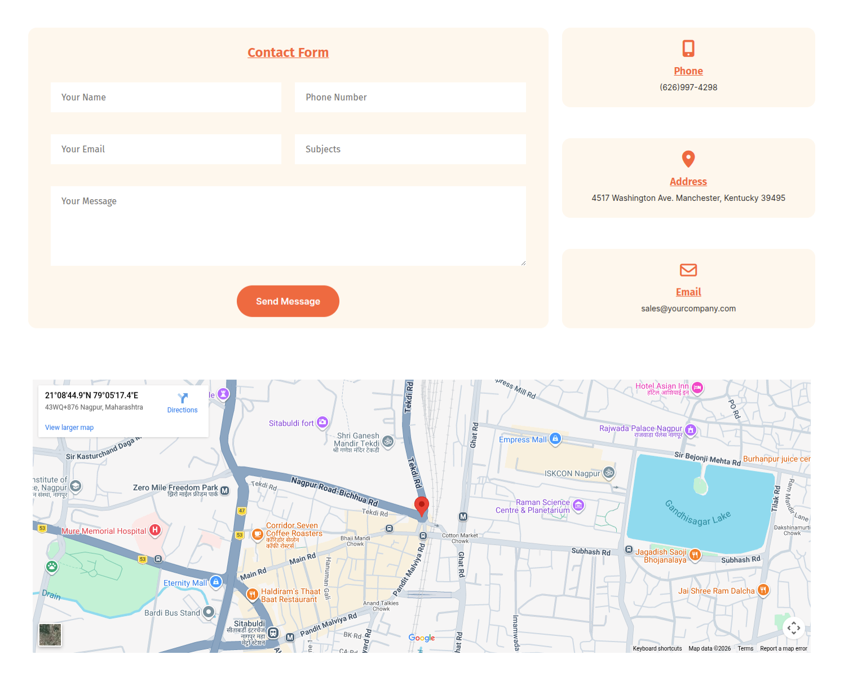This screenshot has height=685, width=844.
Task: Click the red location pin on map
Action: (x=421, y=505)
